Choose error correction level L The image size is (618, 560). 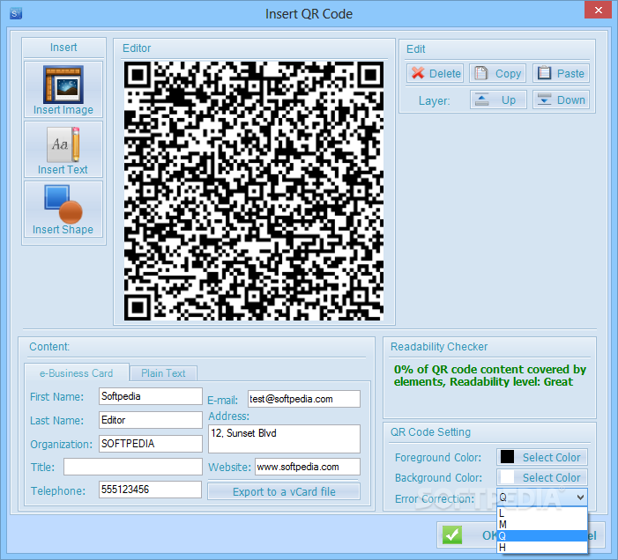[x=542, y=512]
